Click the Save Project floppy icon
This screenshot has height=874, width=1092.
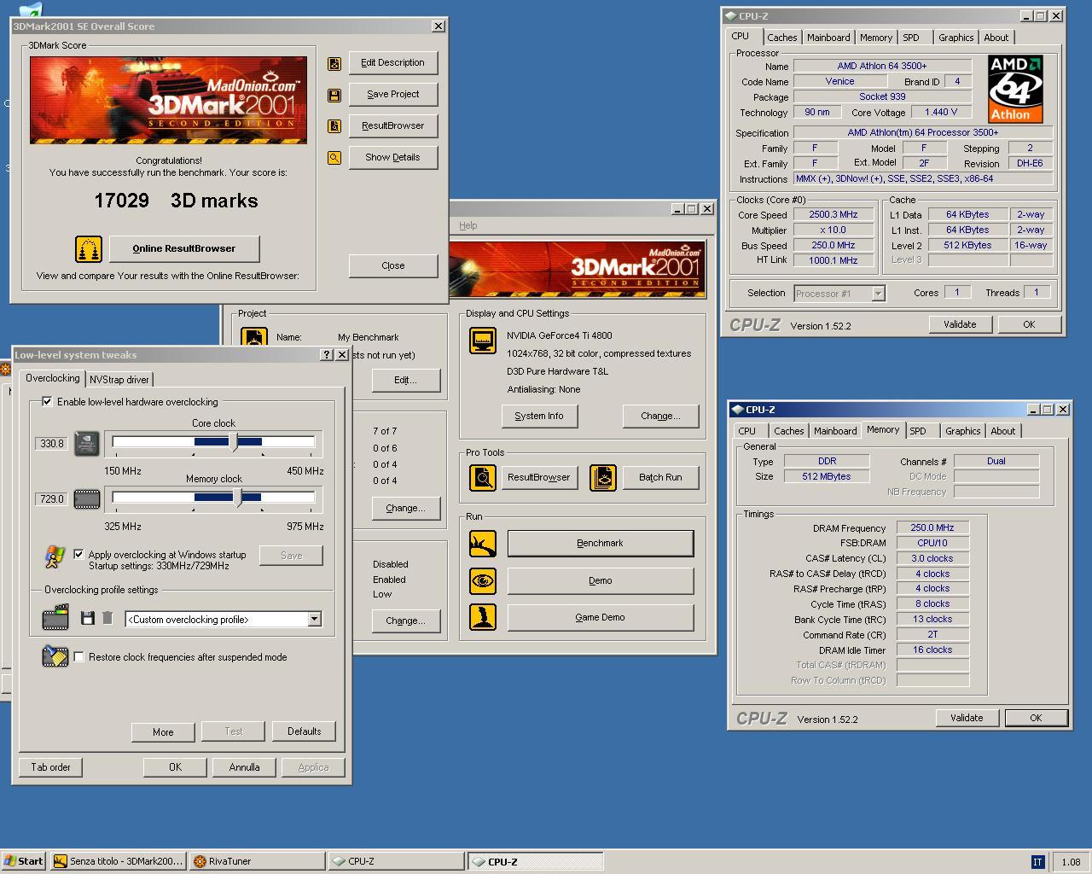click(x=334, y=95)
